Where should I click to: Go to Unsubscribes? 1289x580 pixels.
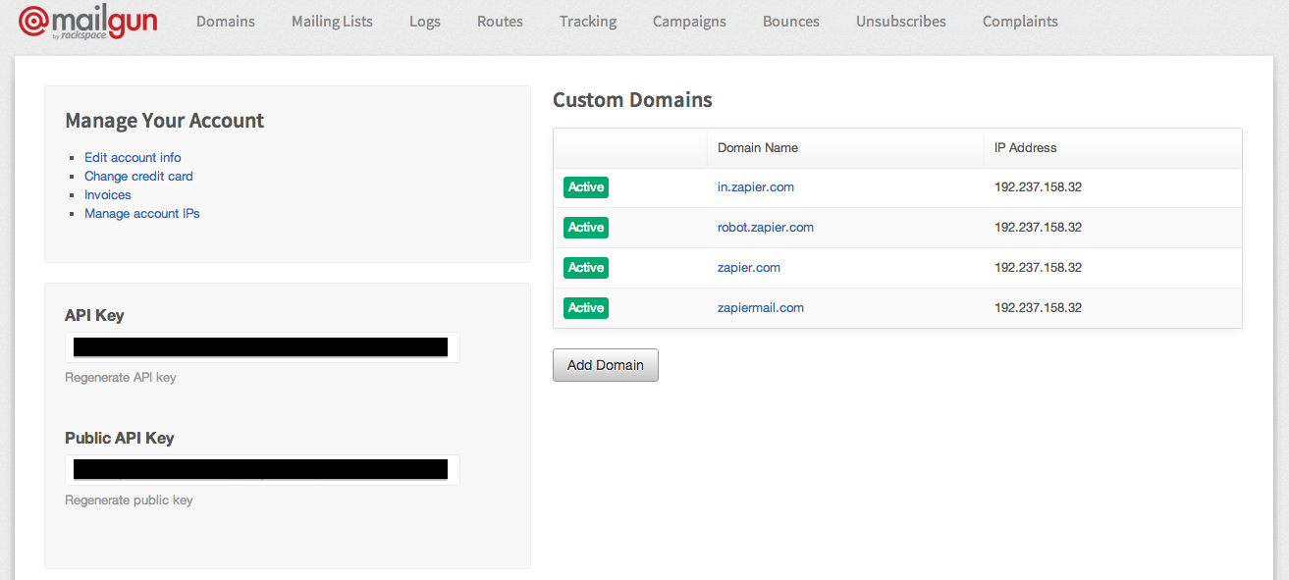901,21
